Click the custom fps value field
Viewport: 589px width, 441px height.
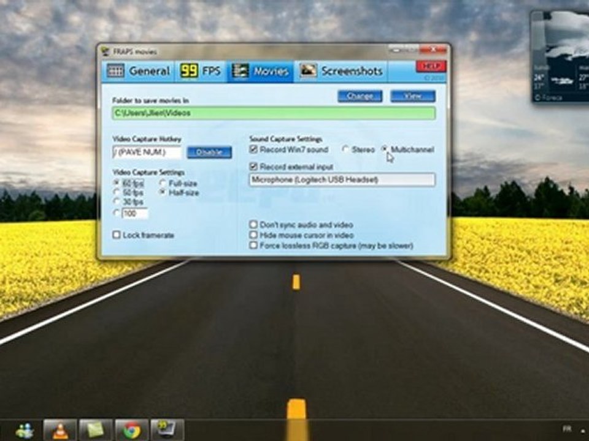135,213
